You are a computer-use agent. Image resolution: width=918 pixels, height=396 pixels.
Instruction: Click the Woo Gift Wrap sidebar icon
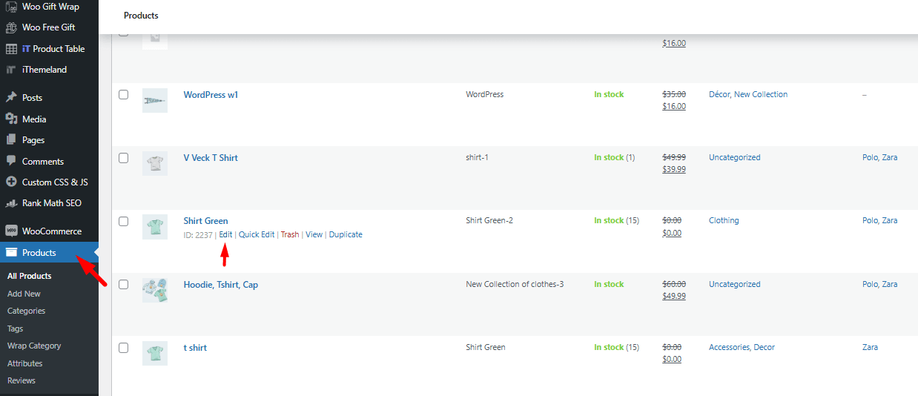pos(10,7)
